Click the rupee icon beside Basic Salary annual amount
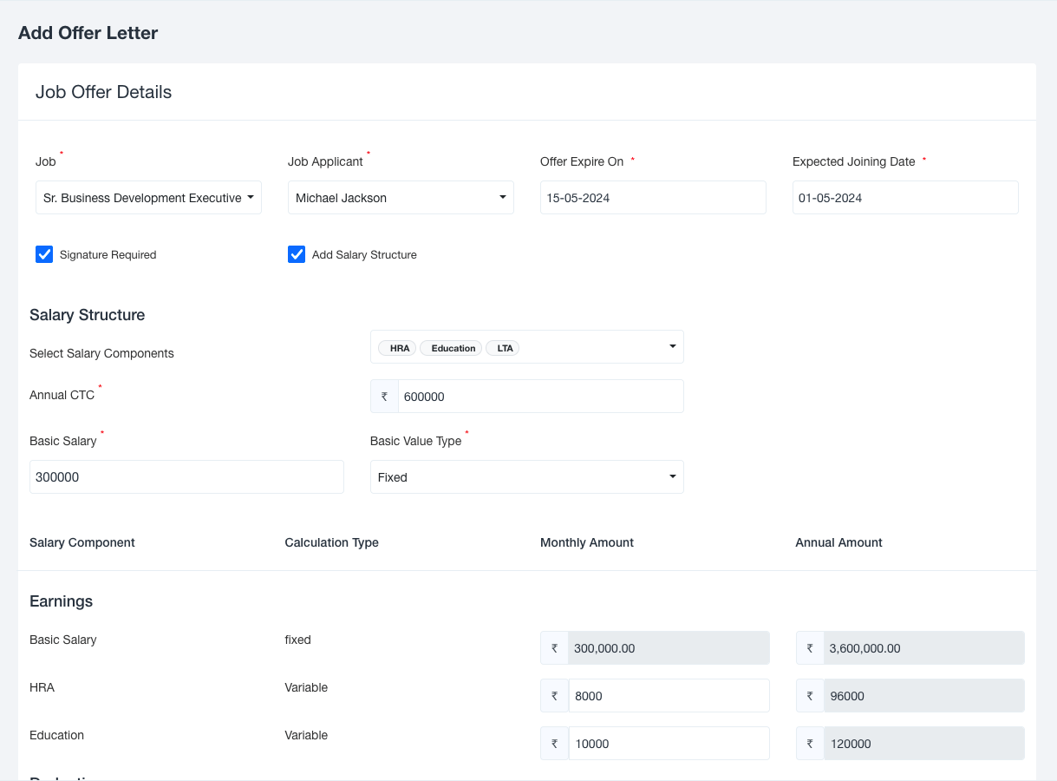Viewport: 1057px width, 781px height. click(810, 648)
